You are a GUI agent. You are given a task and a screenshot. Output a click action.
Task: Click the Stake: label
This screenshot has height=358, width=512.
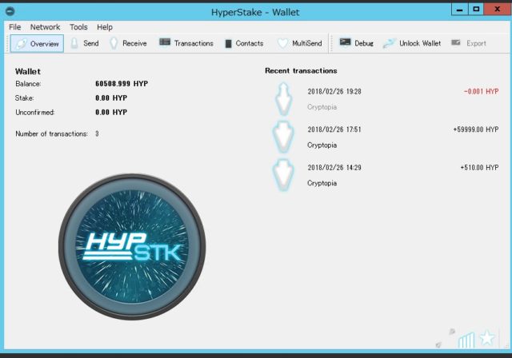pos(25,98)
